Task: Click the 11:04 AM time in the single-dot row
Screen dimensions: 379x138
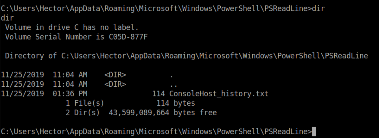Action: (x=70, y=75)
